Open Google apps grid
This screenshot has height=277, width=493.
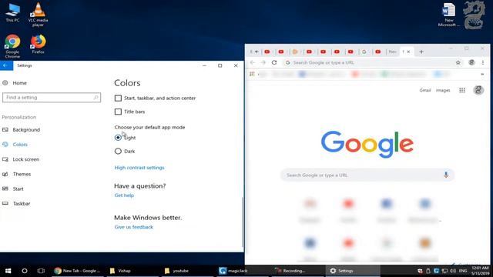pos(462,91)
